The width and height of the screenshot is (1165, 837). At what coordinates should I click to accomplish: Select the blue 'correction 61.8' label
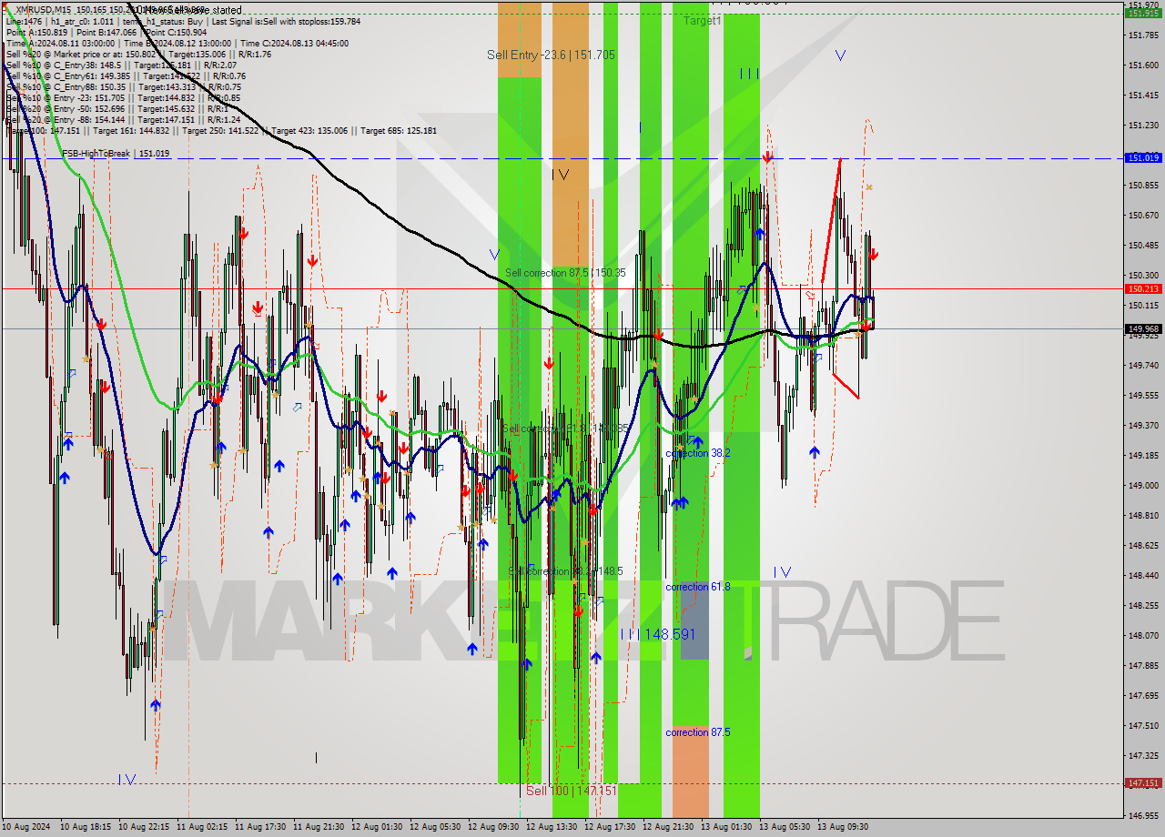[x=697, y=587]
